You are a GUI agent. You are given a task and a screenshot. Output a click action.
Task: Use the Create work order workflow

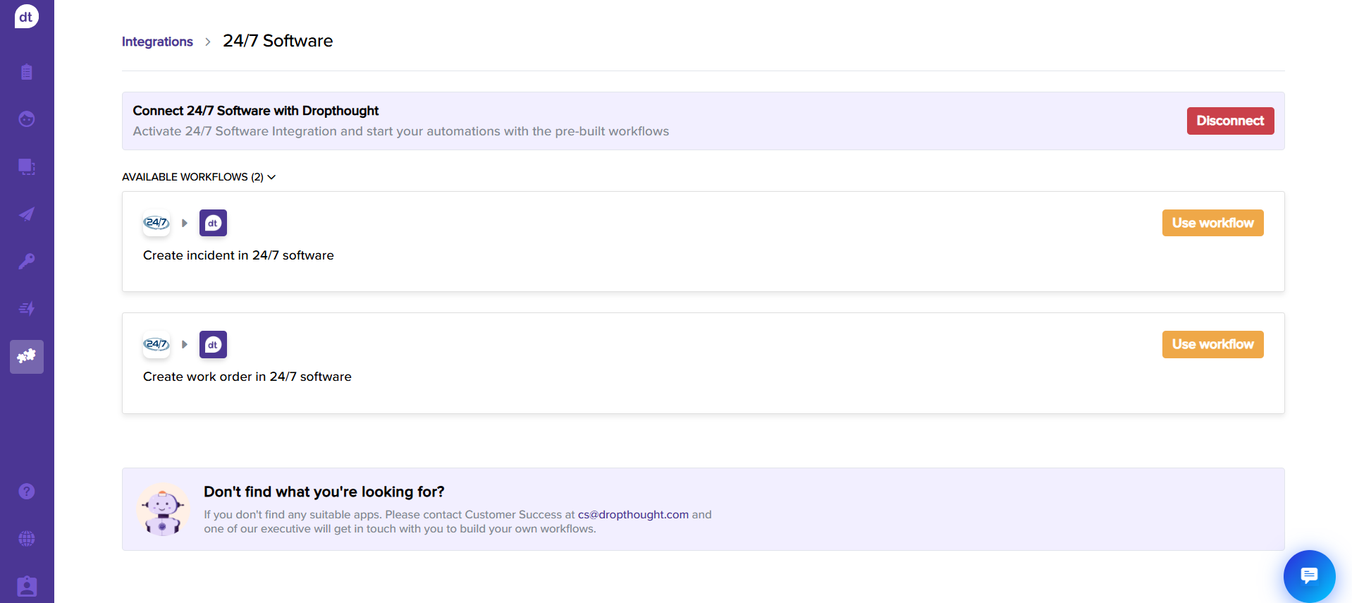(1212, 344)
